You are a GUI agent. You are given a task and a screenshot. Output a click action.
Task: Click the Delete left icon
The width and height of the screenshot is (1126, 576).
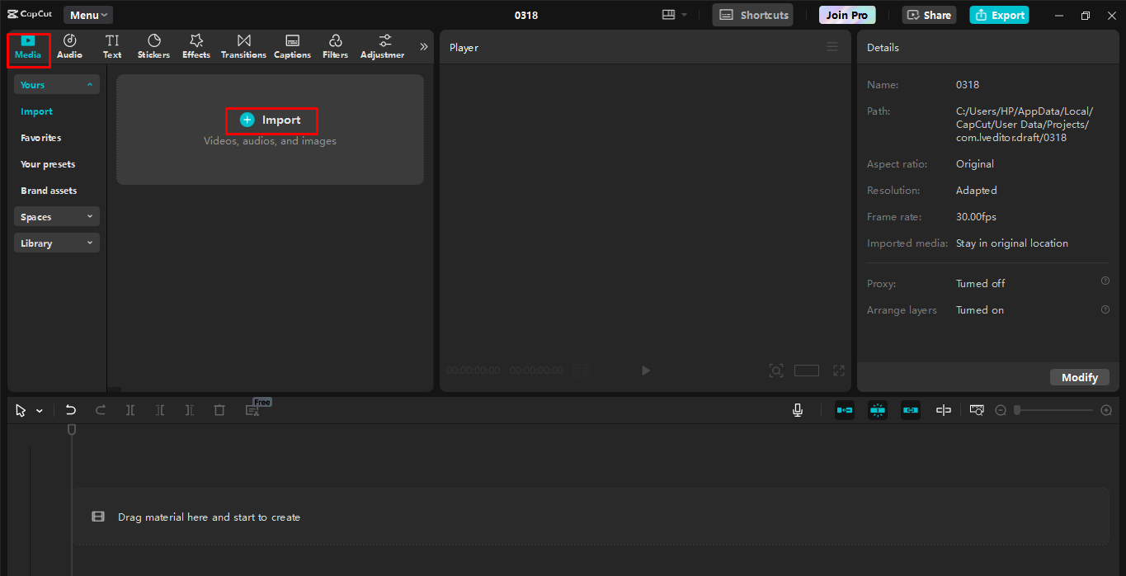pyautogui.click(x=160, y=410)
